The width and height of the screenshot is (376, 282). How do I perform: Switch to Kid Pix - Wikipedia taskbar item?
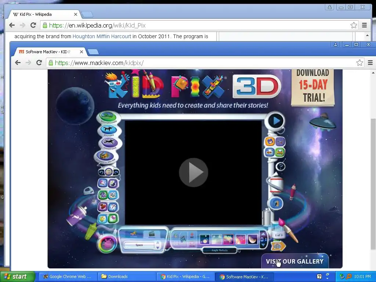tap(185, 276)
